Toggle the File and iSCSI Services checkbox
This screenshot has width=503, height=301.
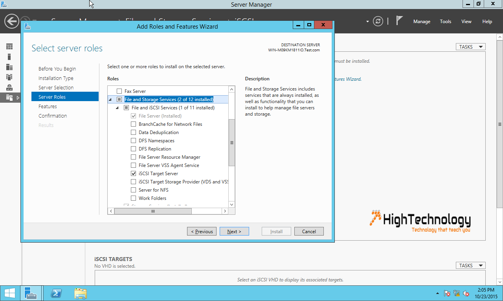point(127,107)
